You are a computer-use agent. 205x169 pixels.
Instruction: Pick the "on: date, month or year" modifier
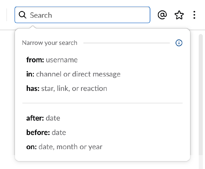(64, 147)
